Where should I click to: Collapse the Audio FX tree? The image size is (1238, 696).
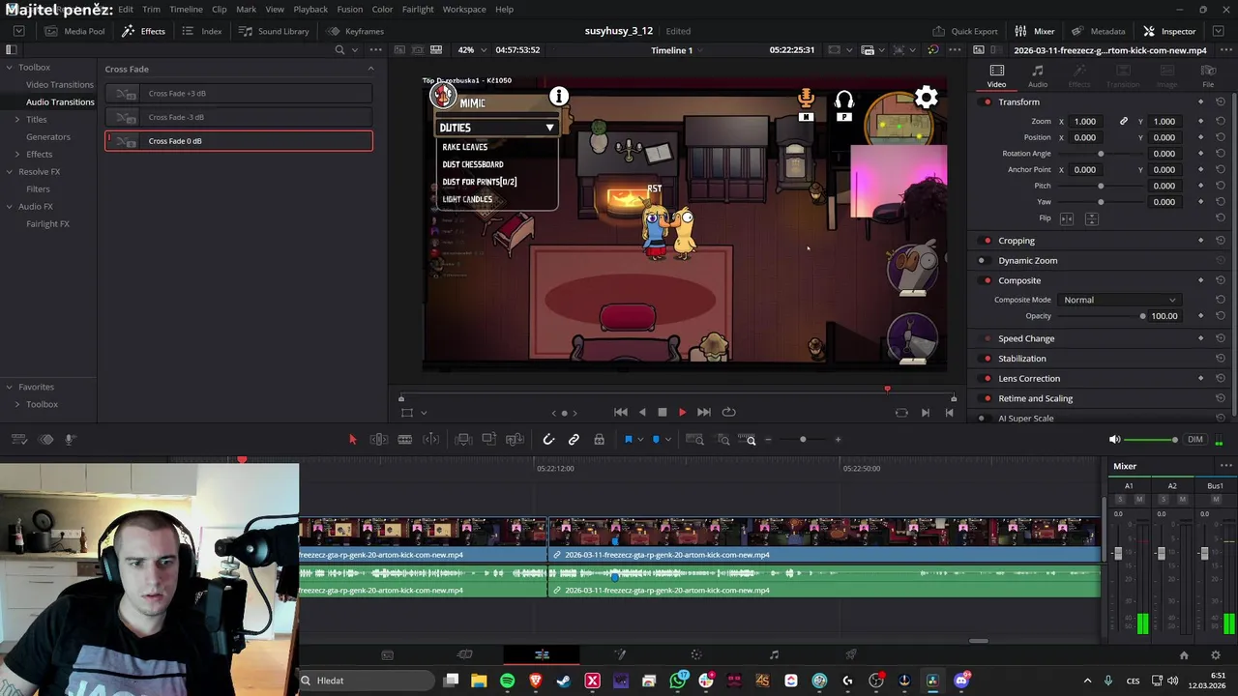pos(10,206)
